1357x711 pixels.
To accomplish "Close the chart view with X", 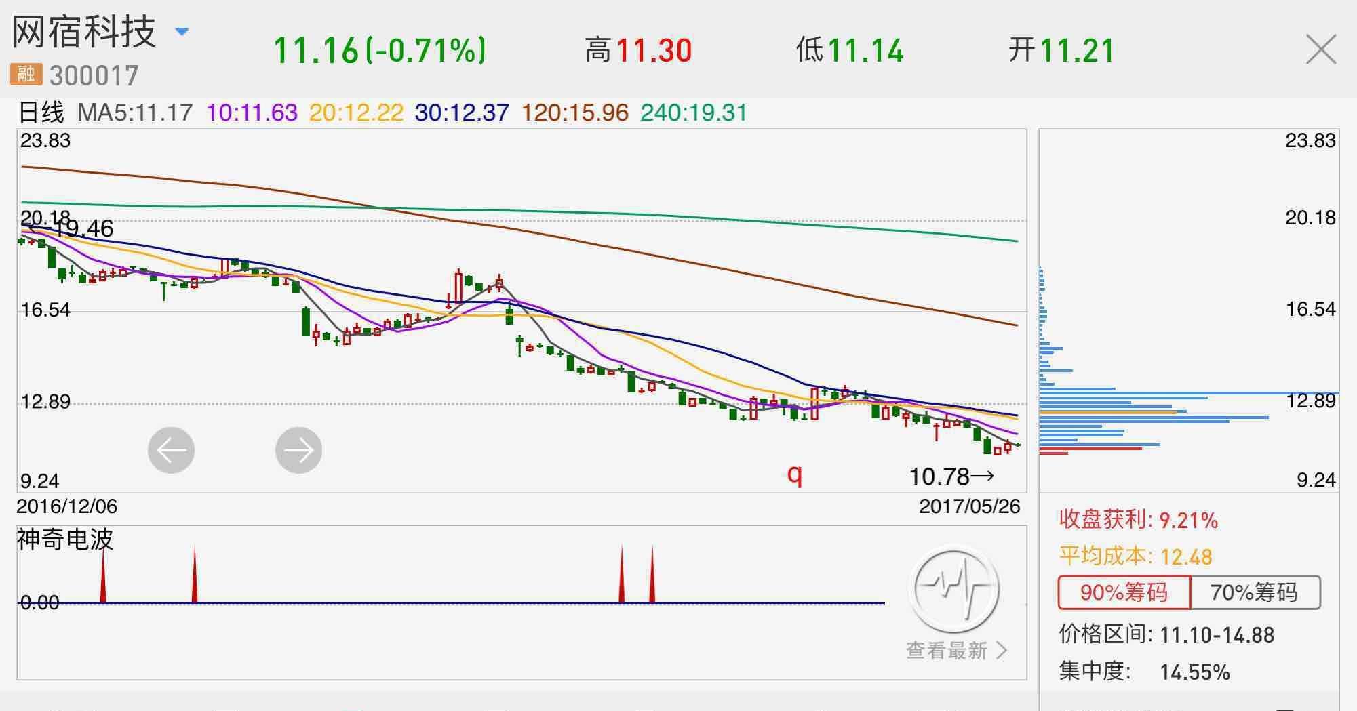I will tap(1321, 50).
